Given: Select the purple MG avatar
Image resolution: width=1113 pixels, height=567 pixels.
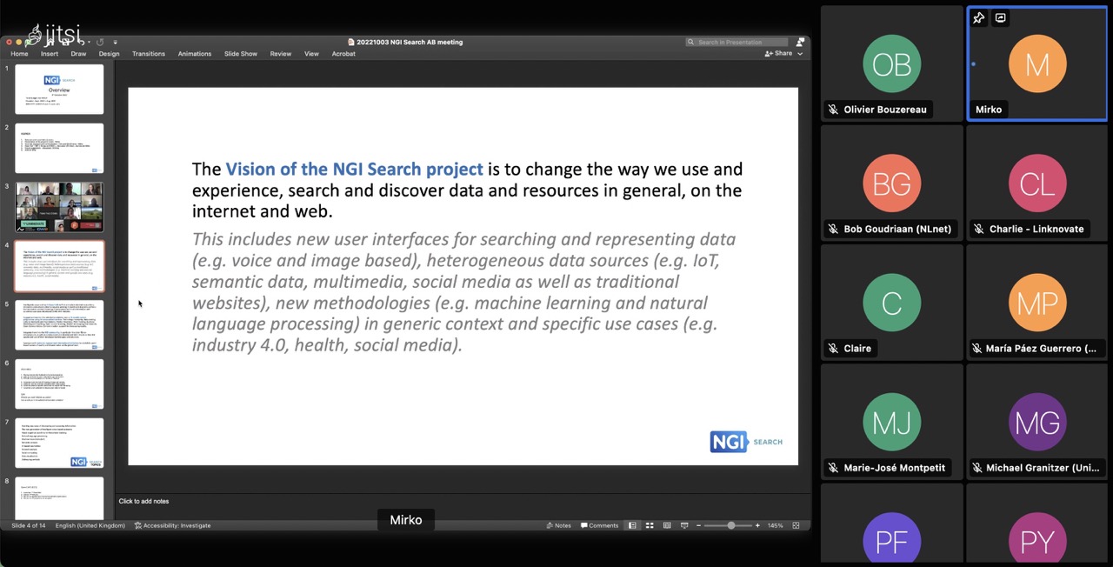Looking at the screenshot, I should click(1037, 423).
